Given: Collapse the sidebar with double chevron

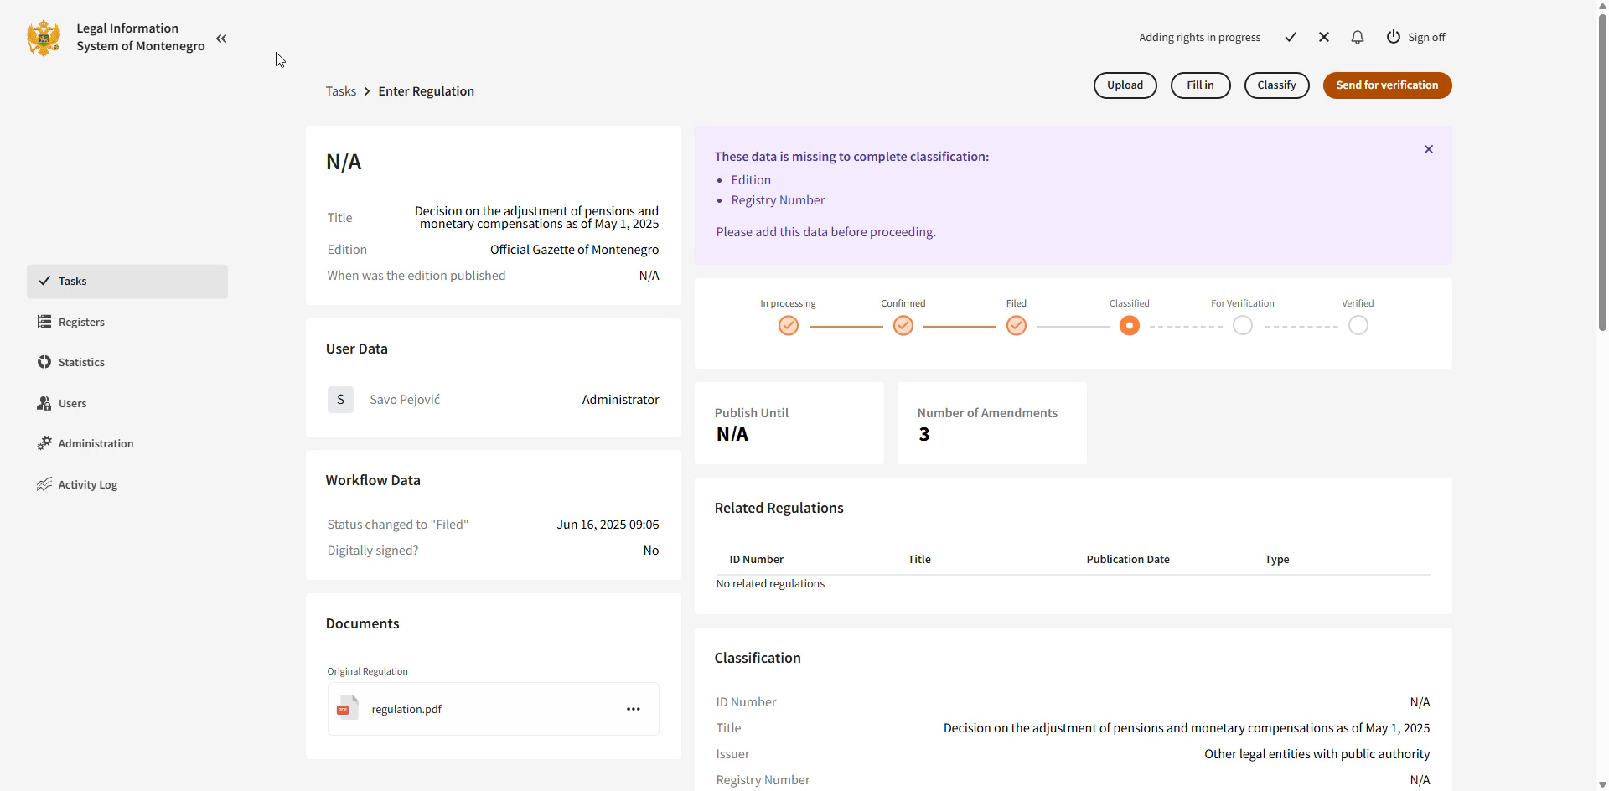Looking at the screenshot, I should pyautogui.click(x=221, y=39).
